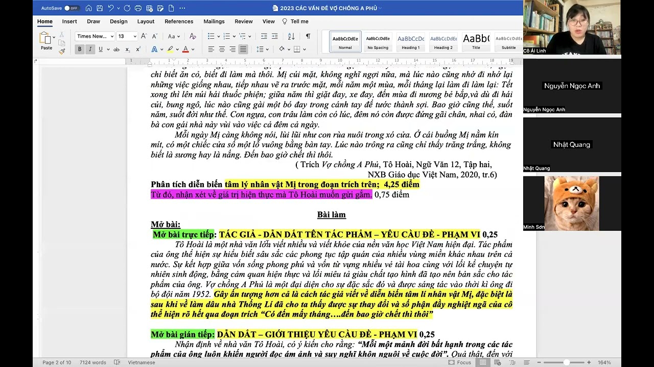Apply the Normal style

(345, 42)
